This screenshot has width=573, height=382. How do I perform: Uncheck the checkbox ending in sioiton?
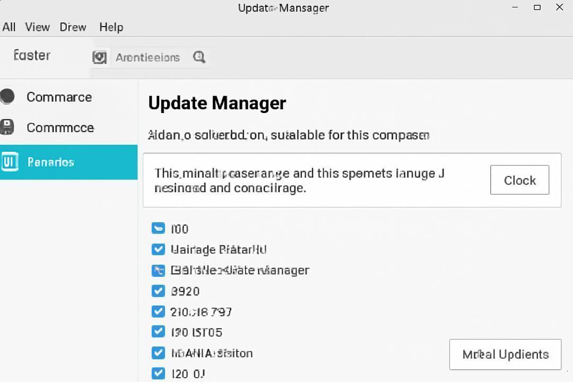pyautogui.click(x=158, y=353)
